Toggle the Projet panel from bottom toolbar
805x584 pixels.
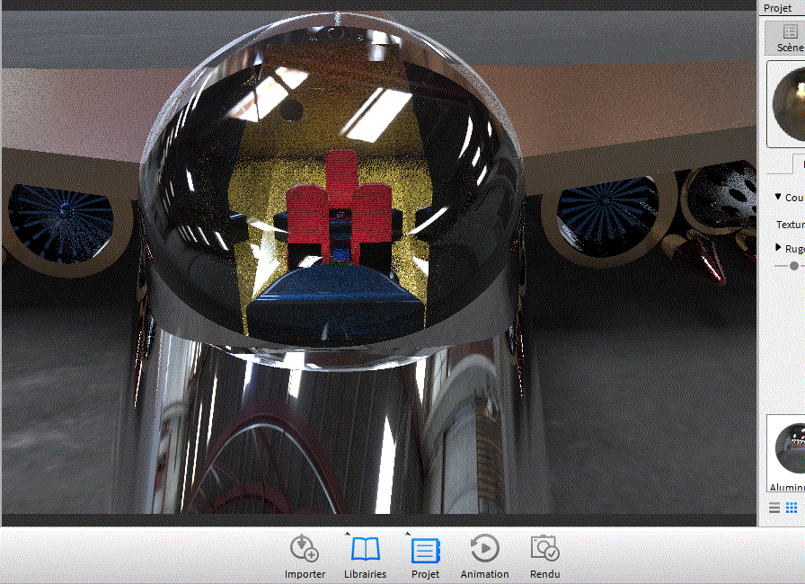tap(425, 556)
